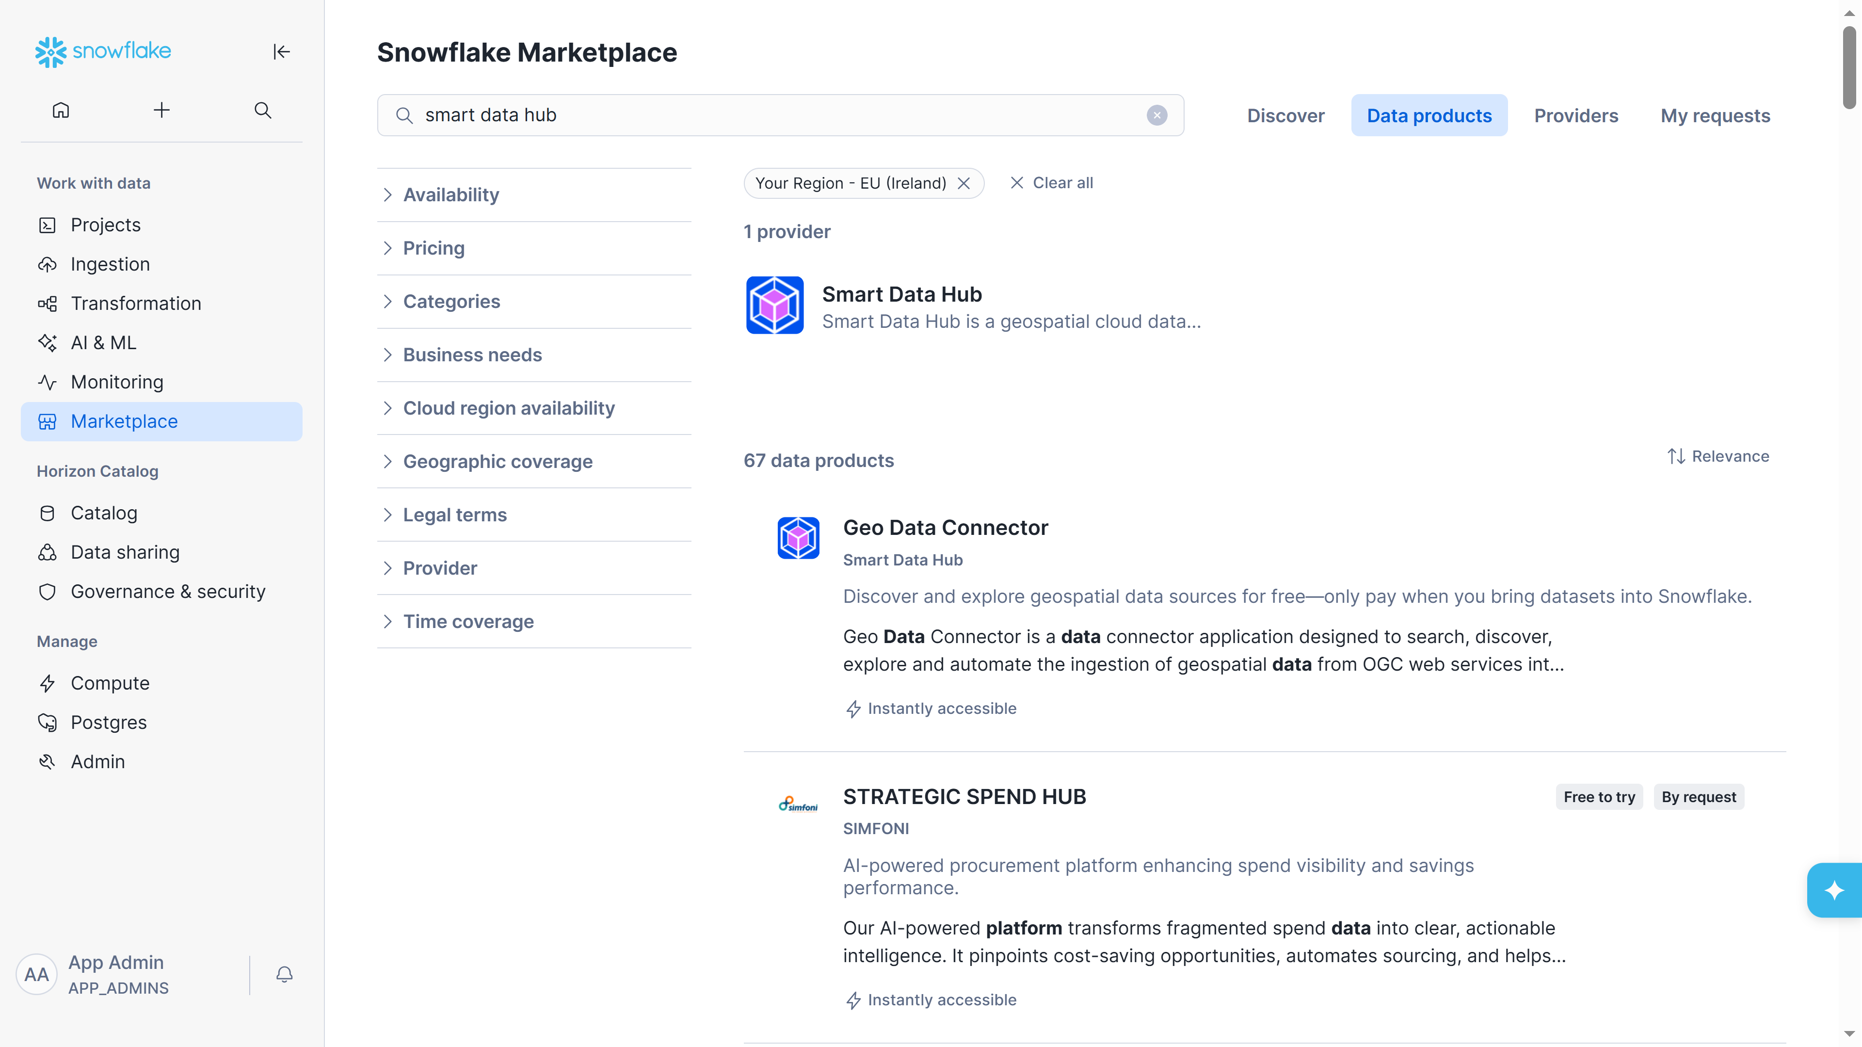Click the SIMFONI provider name
The width and height of the screenshot is (1862, 1047).
click(876, 829)
